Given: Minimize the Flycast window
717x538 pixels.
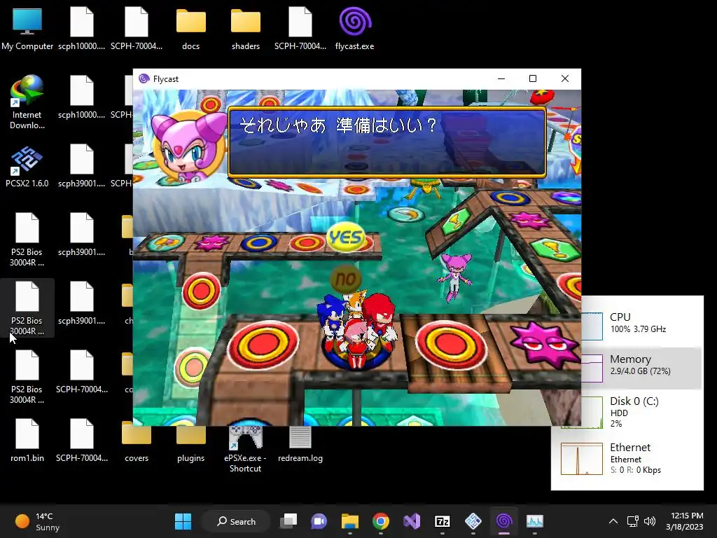Looking at the screenshot, I should [501, 78].
